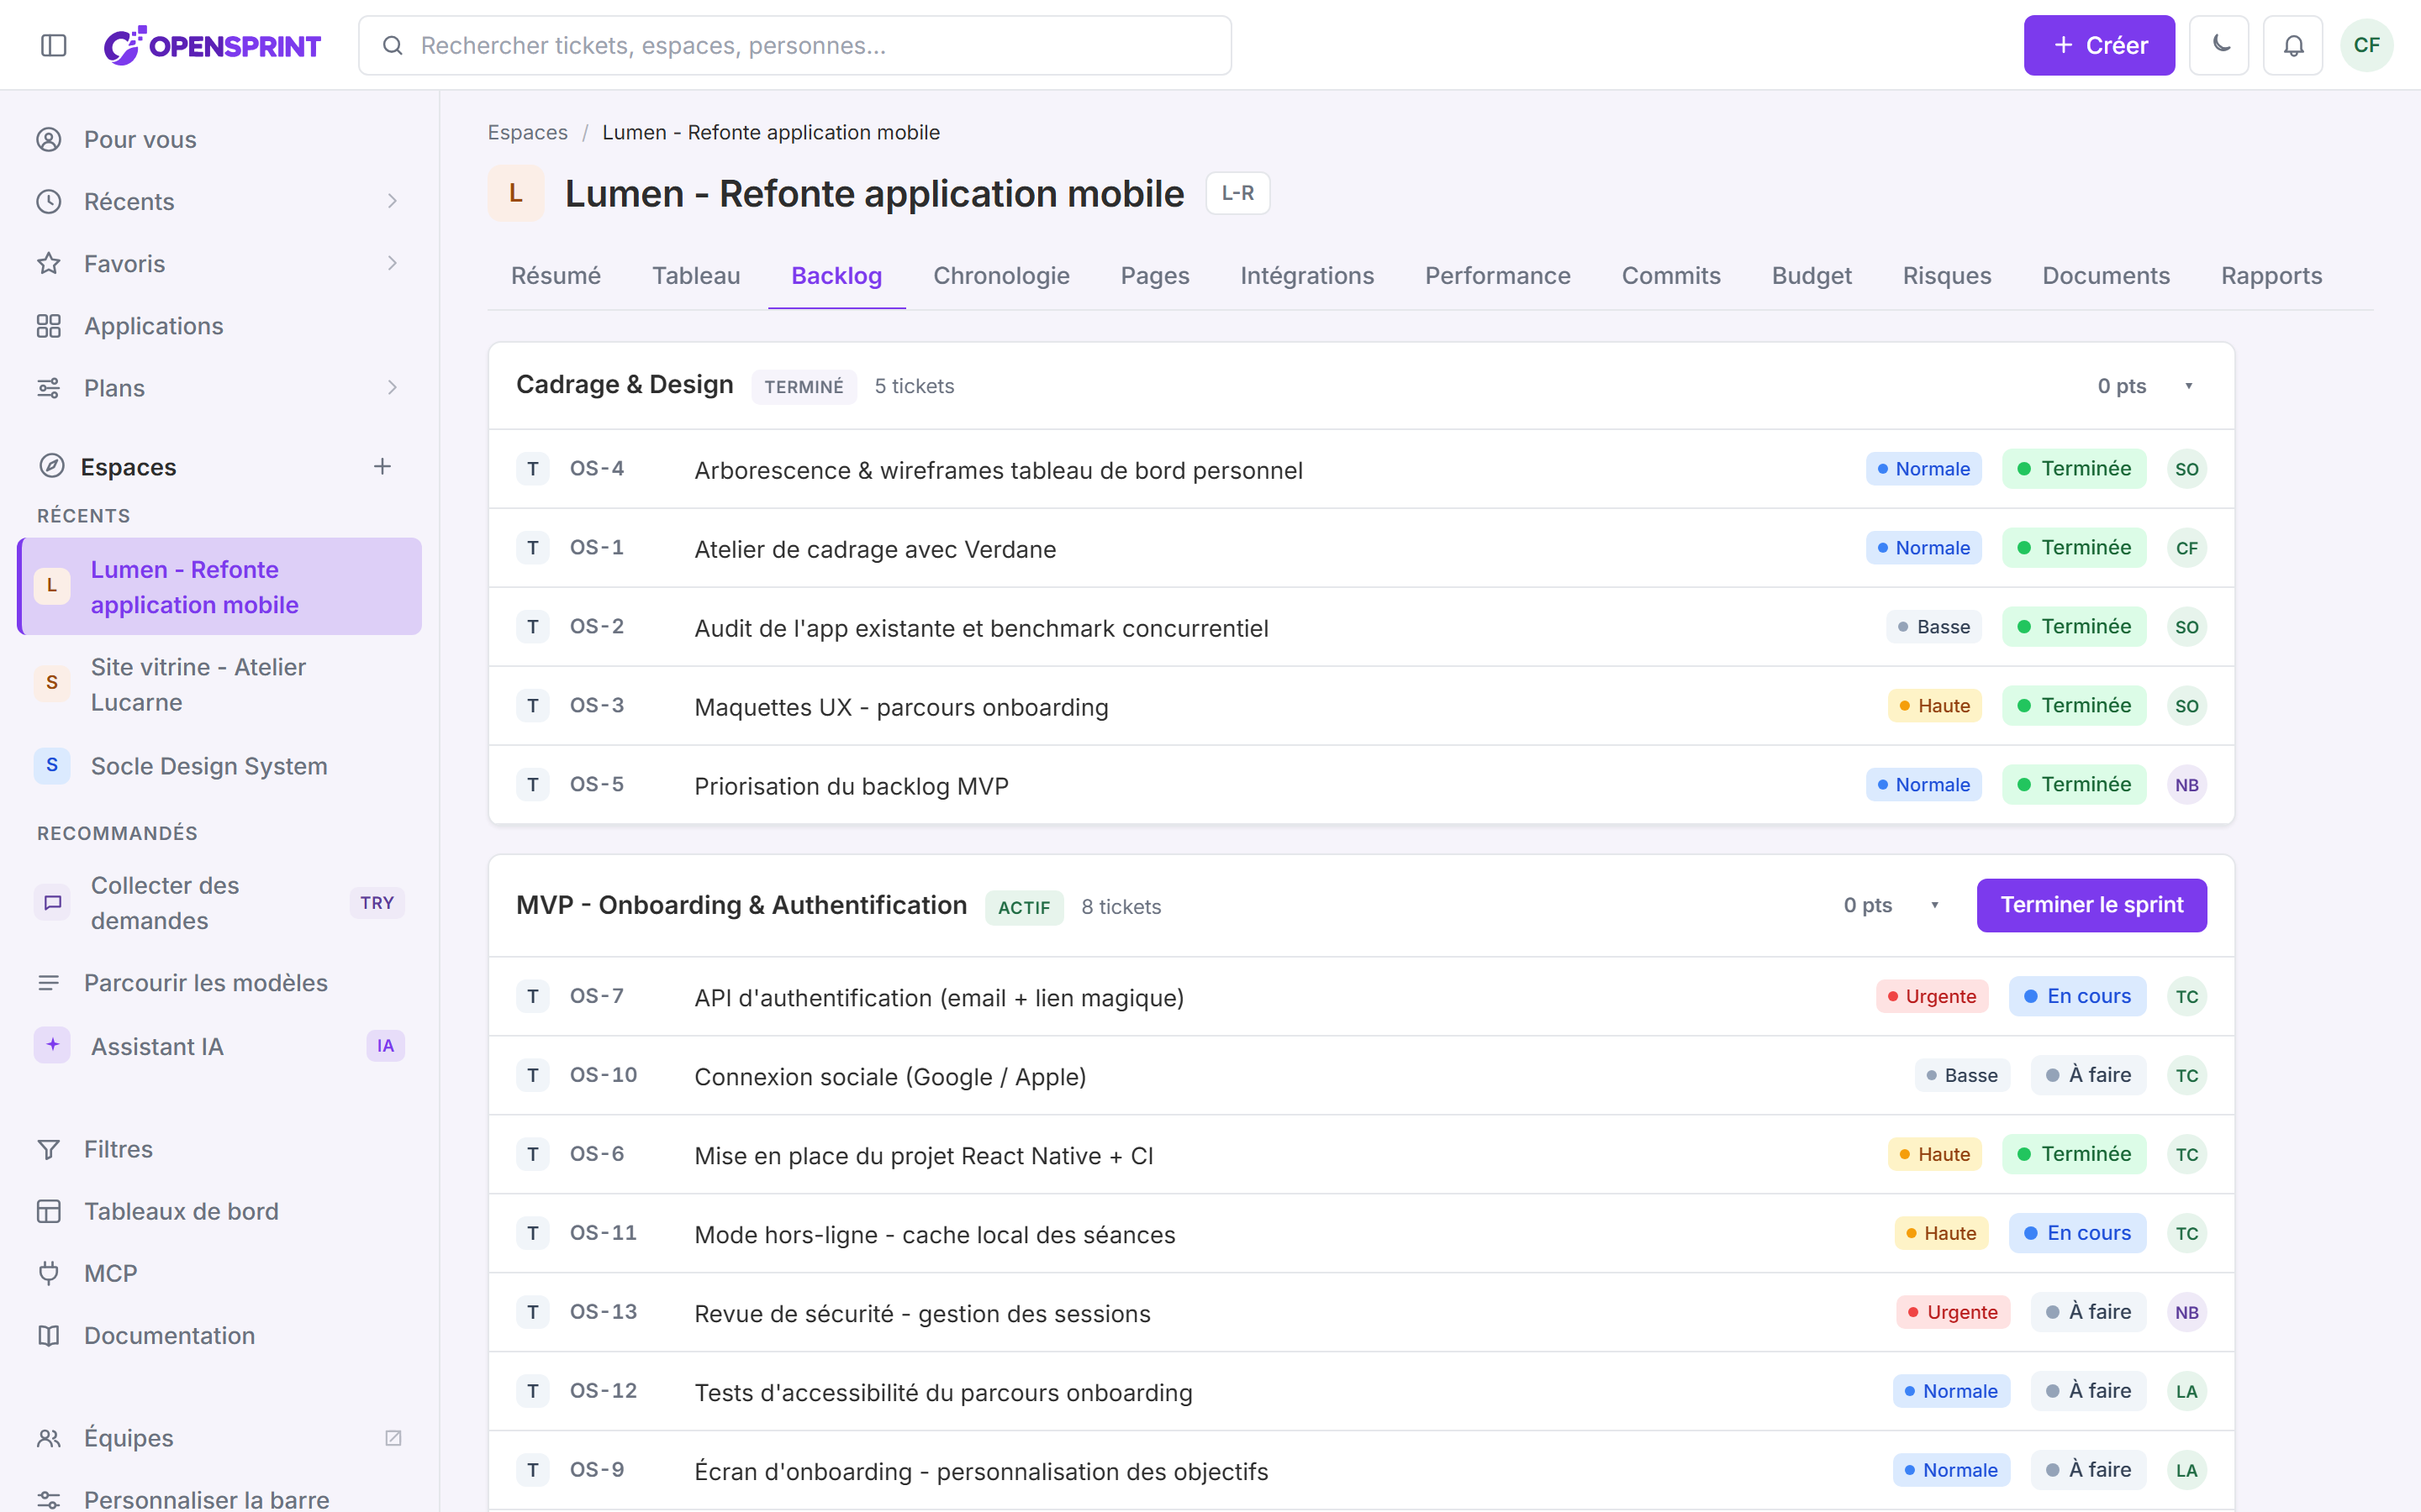This screenshot has height=1512, width=2421.
Task: Collapse the MVP Onboarding sprint arrow
Action: 1935,905
